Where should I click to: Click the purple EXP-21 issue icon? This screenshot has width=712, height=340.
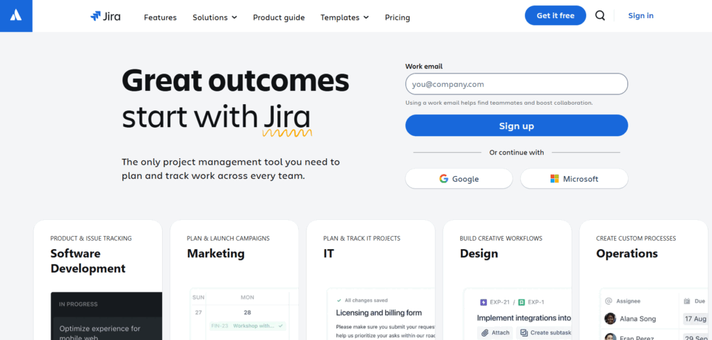click(483, 303)
